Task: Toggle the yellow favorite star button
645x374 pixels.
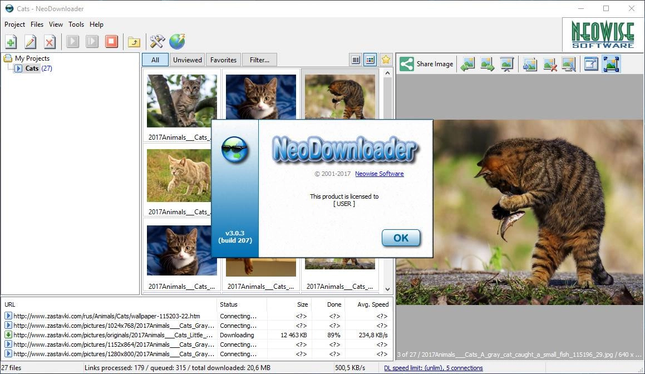Action: (x=386, y=60)
